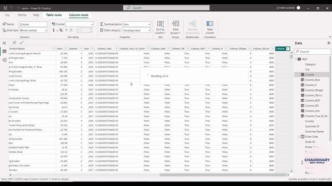Click the Column_OR calculated column icon
This screenshot has width=332, height=186.
(x=302, y=105)
